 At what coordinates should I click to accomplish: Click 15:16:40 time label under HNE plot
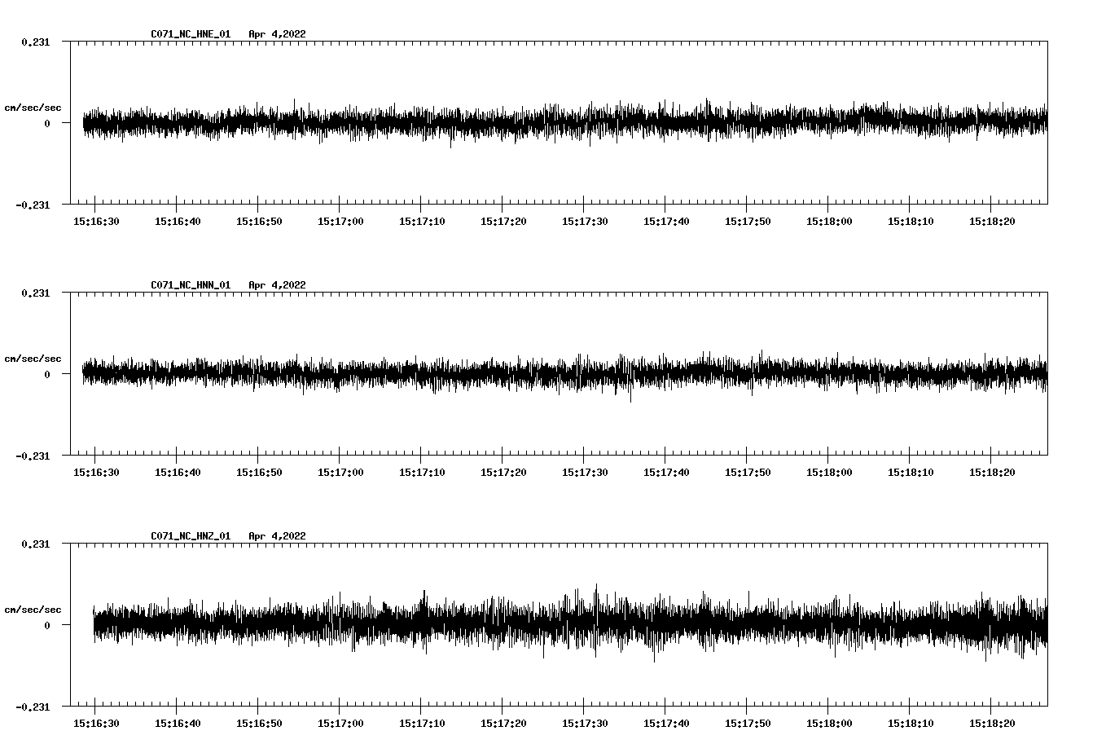(178, 222)
